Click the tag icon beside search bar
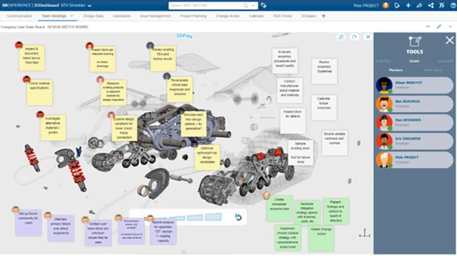Viewport: 457px width, 256px height. (x=263, y=5)
